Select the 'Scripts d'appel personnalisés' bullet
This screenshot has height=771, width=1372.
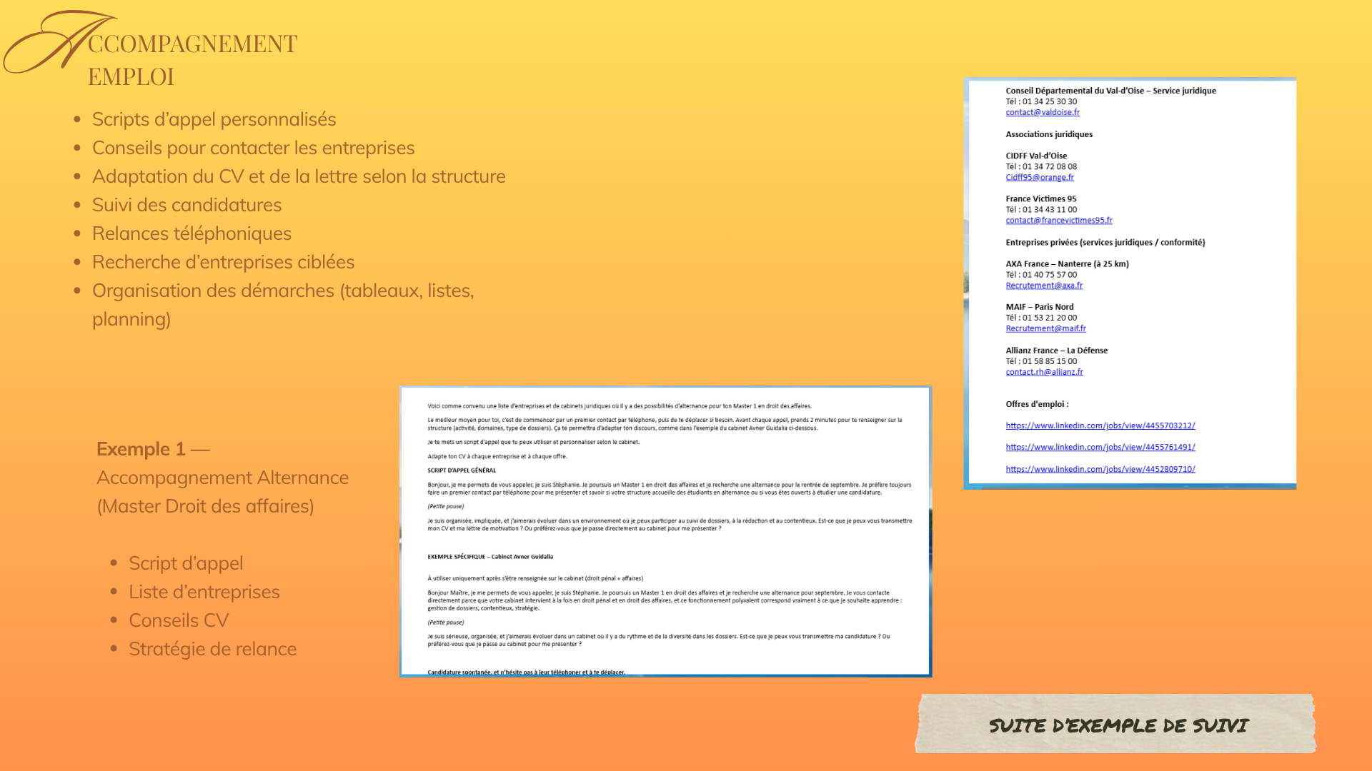pos(214,119)
